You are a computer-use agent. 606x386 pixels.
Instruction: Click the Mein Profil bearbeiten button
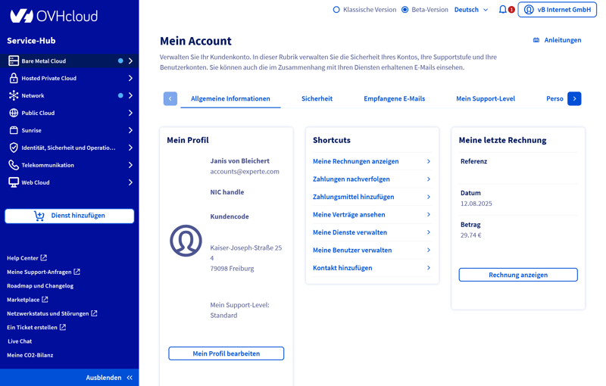coord(226,353)
